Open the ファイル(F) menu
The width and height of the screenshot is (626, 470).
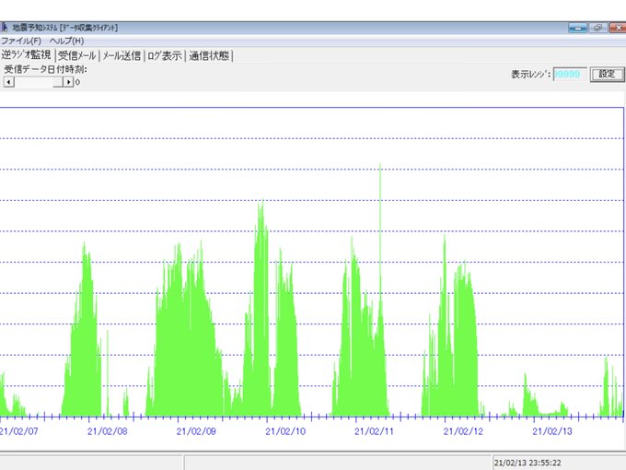coord(21,41)
